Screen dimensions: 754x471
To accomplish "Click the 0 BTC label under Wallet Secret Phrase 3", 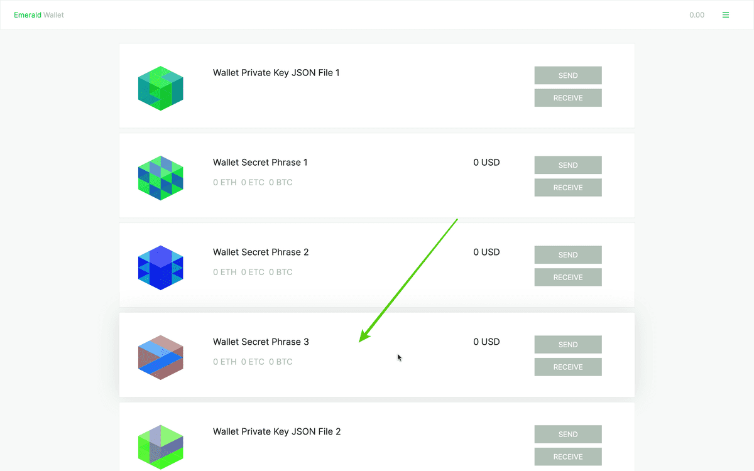I will click(x=280, y=362).
